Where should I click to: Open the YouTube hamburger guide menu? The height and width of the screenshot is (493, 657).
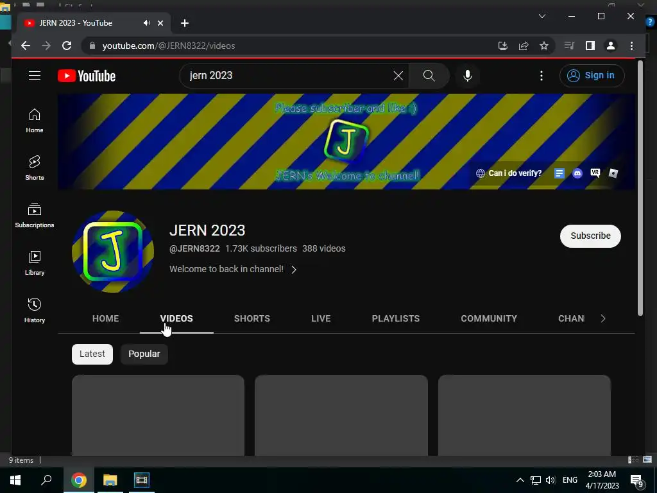35,76
